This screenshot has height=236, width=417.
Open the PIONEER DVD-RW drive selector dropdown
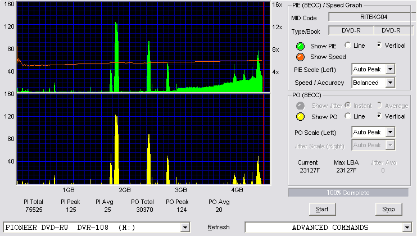(x=185, y=228)
